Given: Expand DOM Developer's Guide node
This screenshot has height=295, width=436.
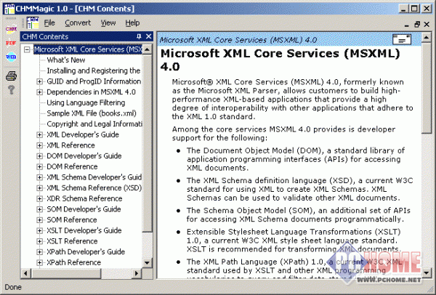Looking at the screenshot, I should pos(39,156).
